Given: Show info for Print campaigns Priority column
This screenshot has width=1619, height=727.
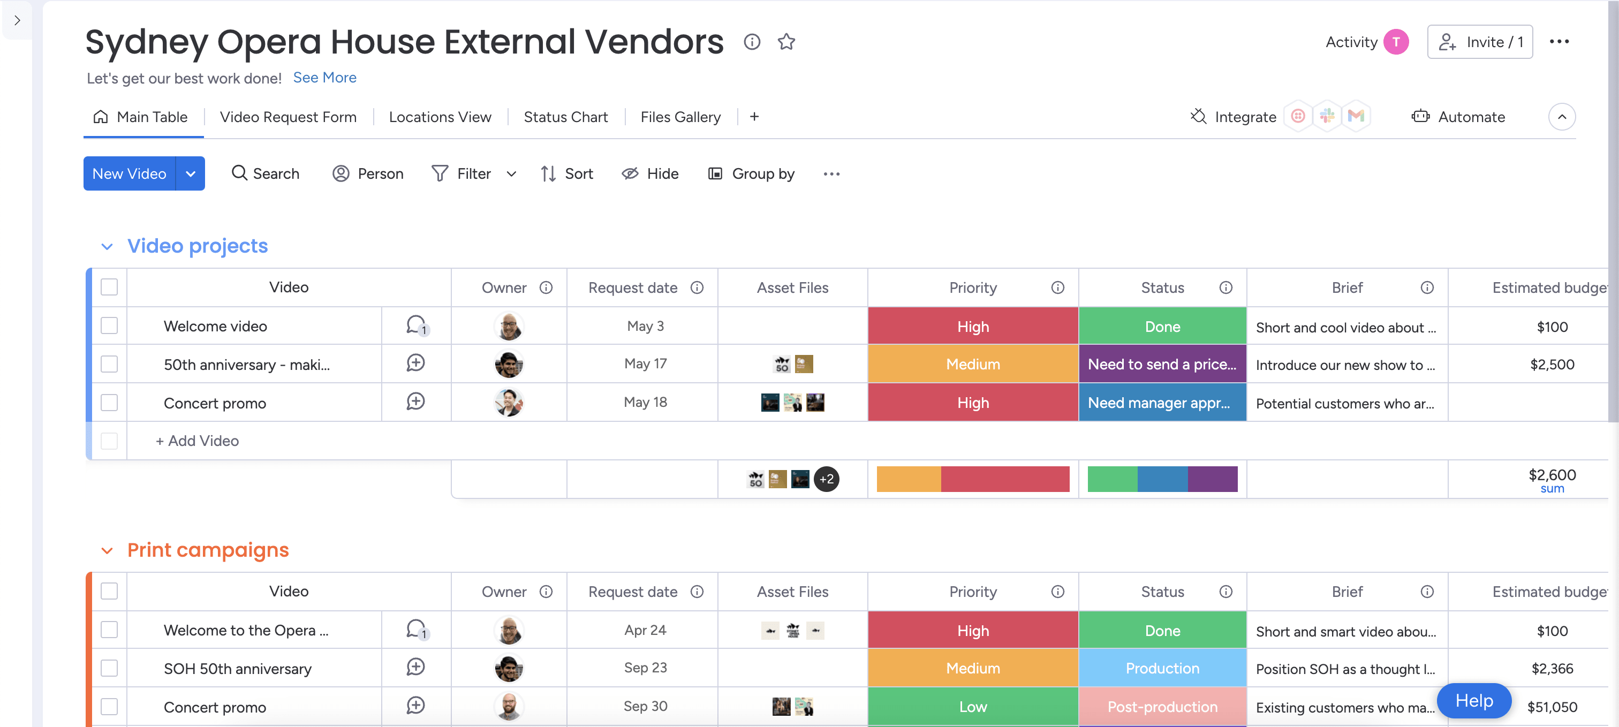Looking at the screenshot, I should (x=1058, y=592).
